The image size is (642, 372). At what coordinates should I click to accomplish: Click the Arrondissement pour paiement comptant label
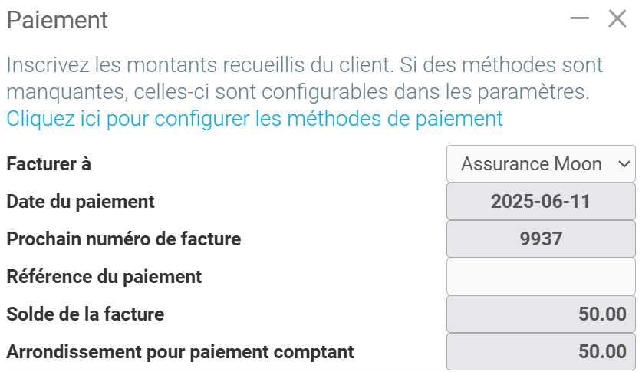point(180,352)
